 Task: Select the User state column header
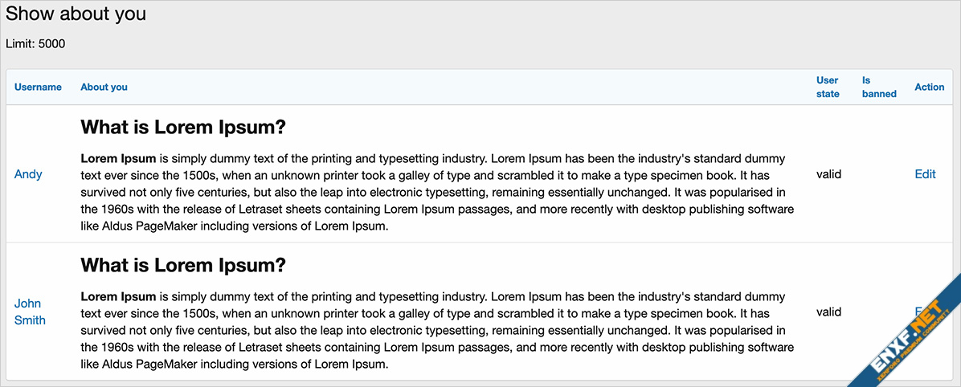click(828, 87)
